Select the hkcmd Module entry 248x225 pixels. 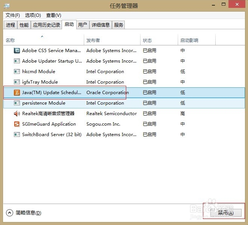(x=39, y=72)
